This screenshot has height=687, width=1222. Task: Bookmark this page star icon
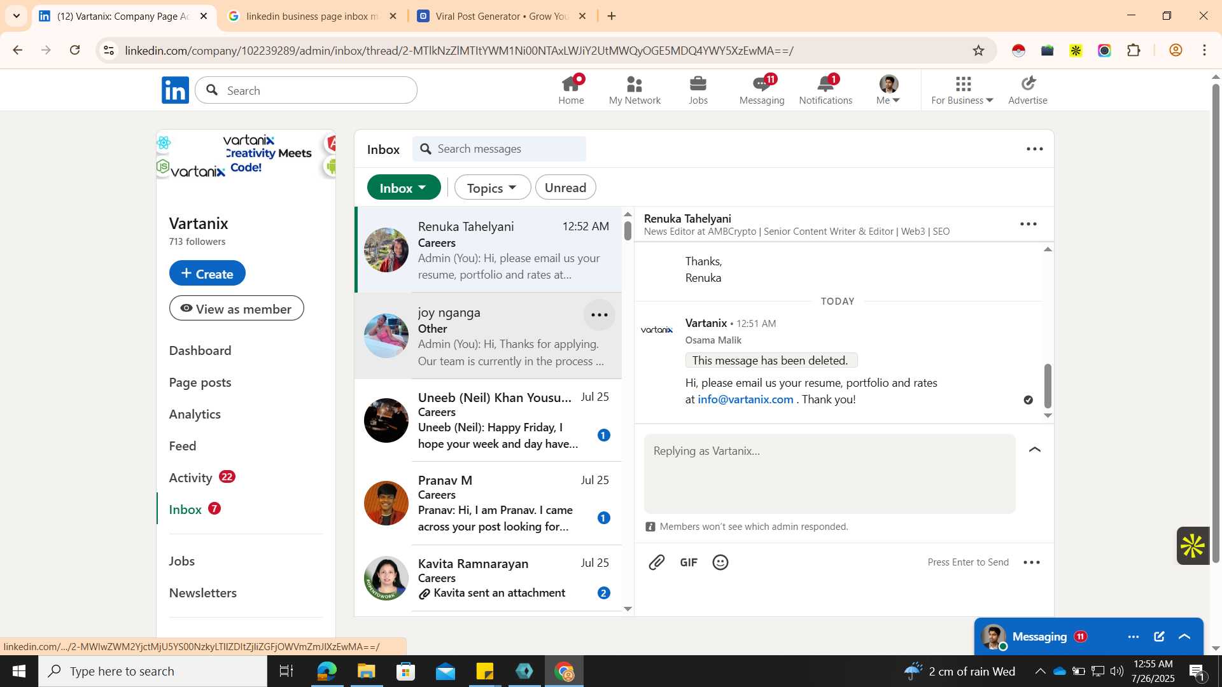click(x=978, y=50)
